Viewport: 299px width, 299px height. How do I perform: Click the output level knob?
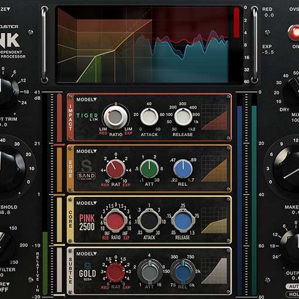click(x=290, y=246)
